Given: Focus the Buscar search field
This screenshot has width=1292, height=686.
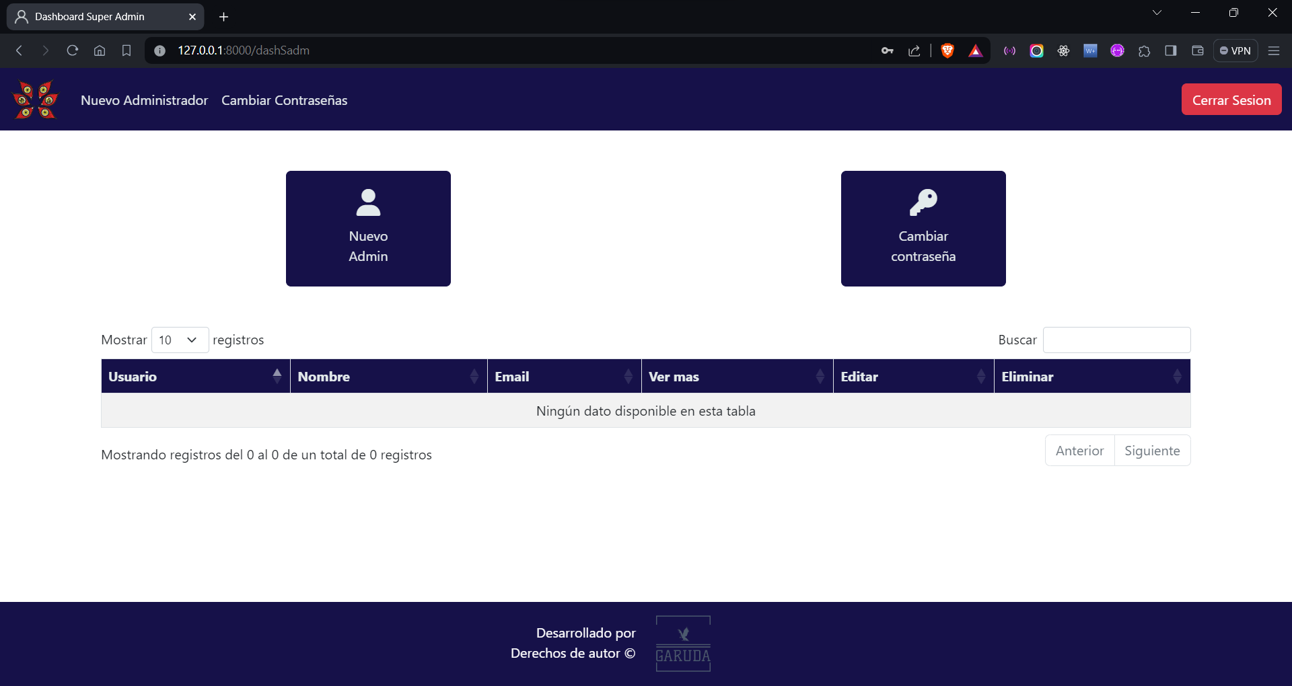Looking at the screenshot, I should 1116,340.
